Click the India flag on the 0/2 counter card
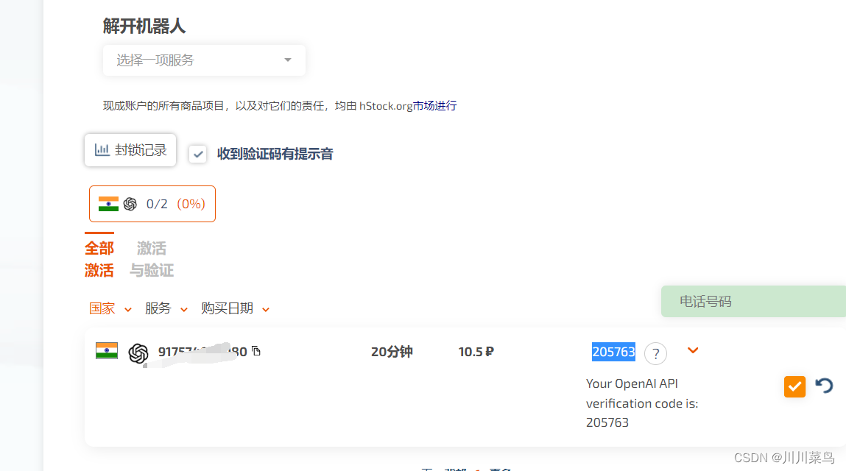Image resolution: width=846 pixels, height=471 pixels. click(x=107, y=204)
